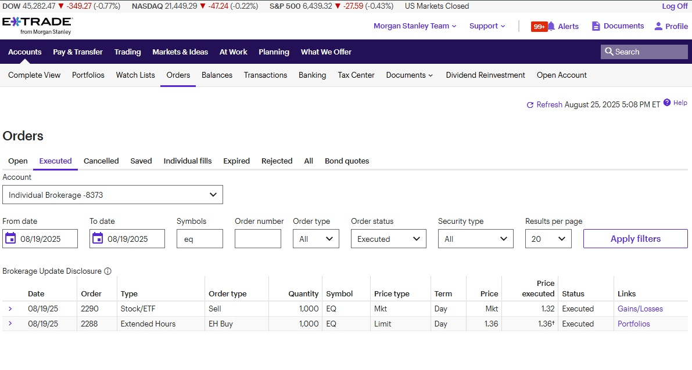Open the Trading menu
The width and height of the screenshot is (692, 370).
127,52
